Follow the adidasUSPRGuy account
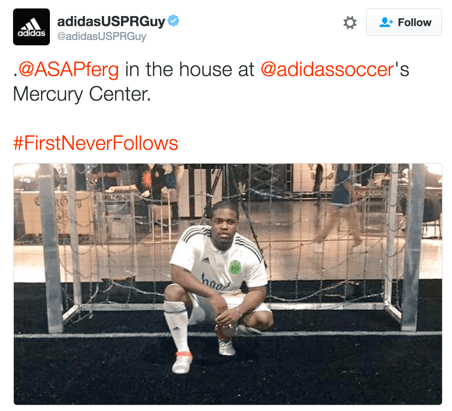 [x=404, y=22]
